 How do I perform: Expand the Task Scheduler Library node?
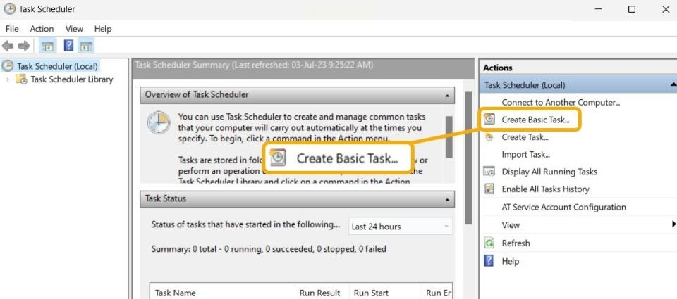(x=8, y=79)
